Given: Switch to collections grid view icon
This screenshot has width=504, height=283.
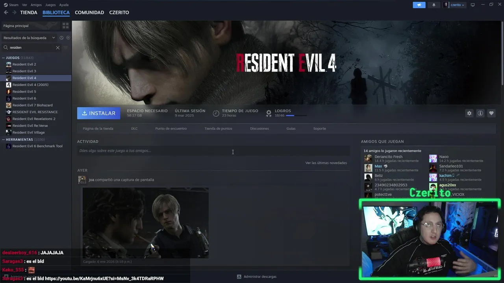Looking at the screenshot, I should pyautogui.click(x=65, y=26).
